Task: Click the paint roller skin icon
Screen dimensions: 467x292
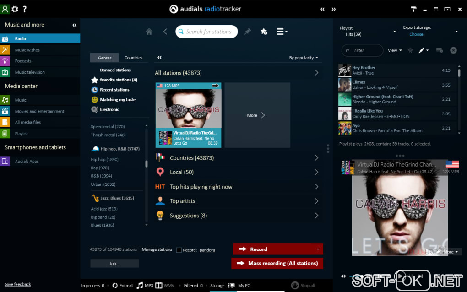Action: click(414, 9)
